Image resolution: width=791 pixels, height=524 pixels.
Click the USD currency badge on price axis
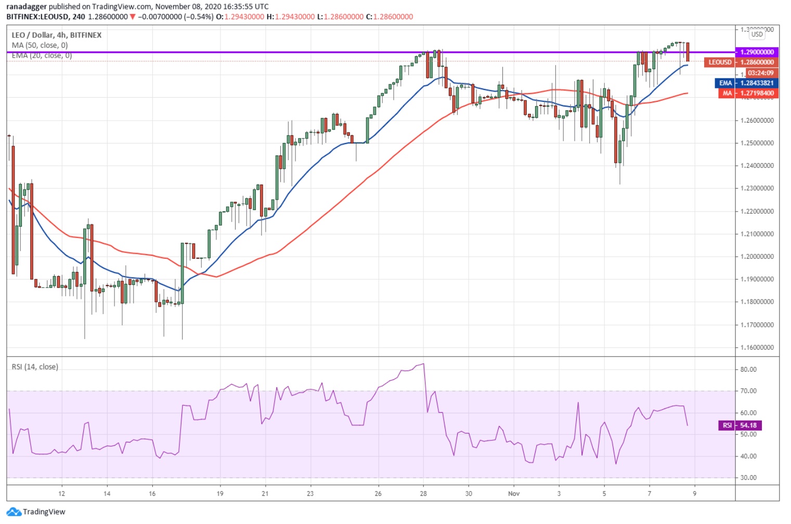[x=757, y=34]
